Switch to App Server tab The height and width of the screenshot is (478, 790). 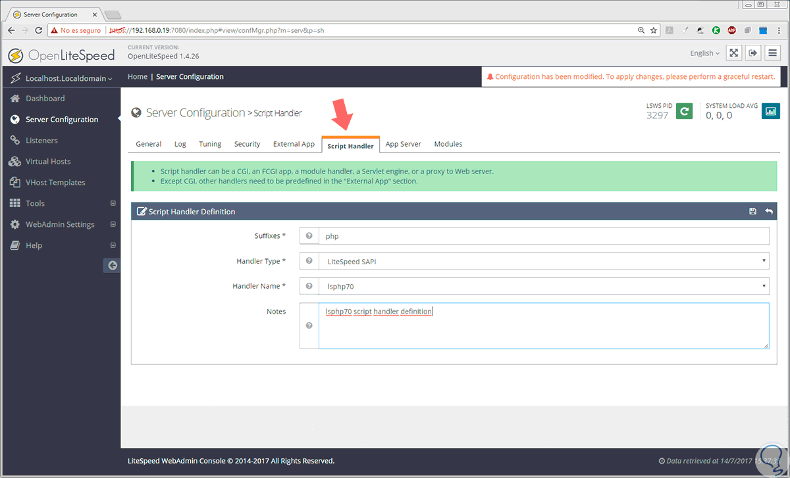click(404, 144)
